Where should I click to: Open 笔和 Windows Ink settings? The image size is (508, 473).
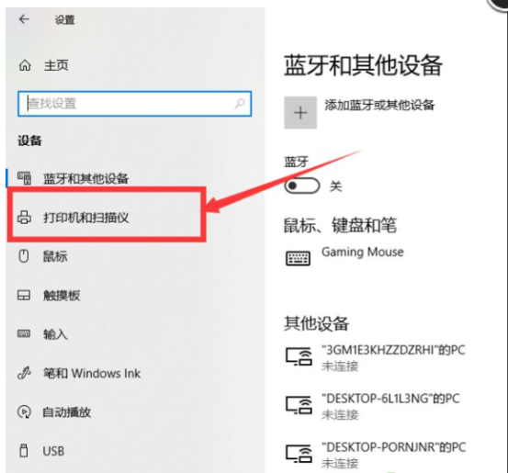[x=92, y=373]
